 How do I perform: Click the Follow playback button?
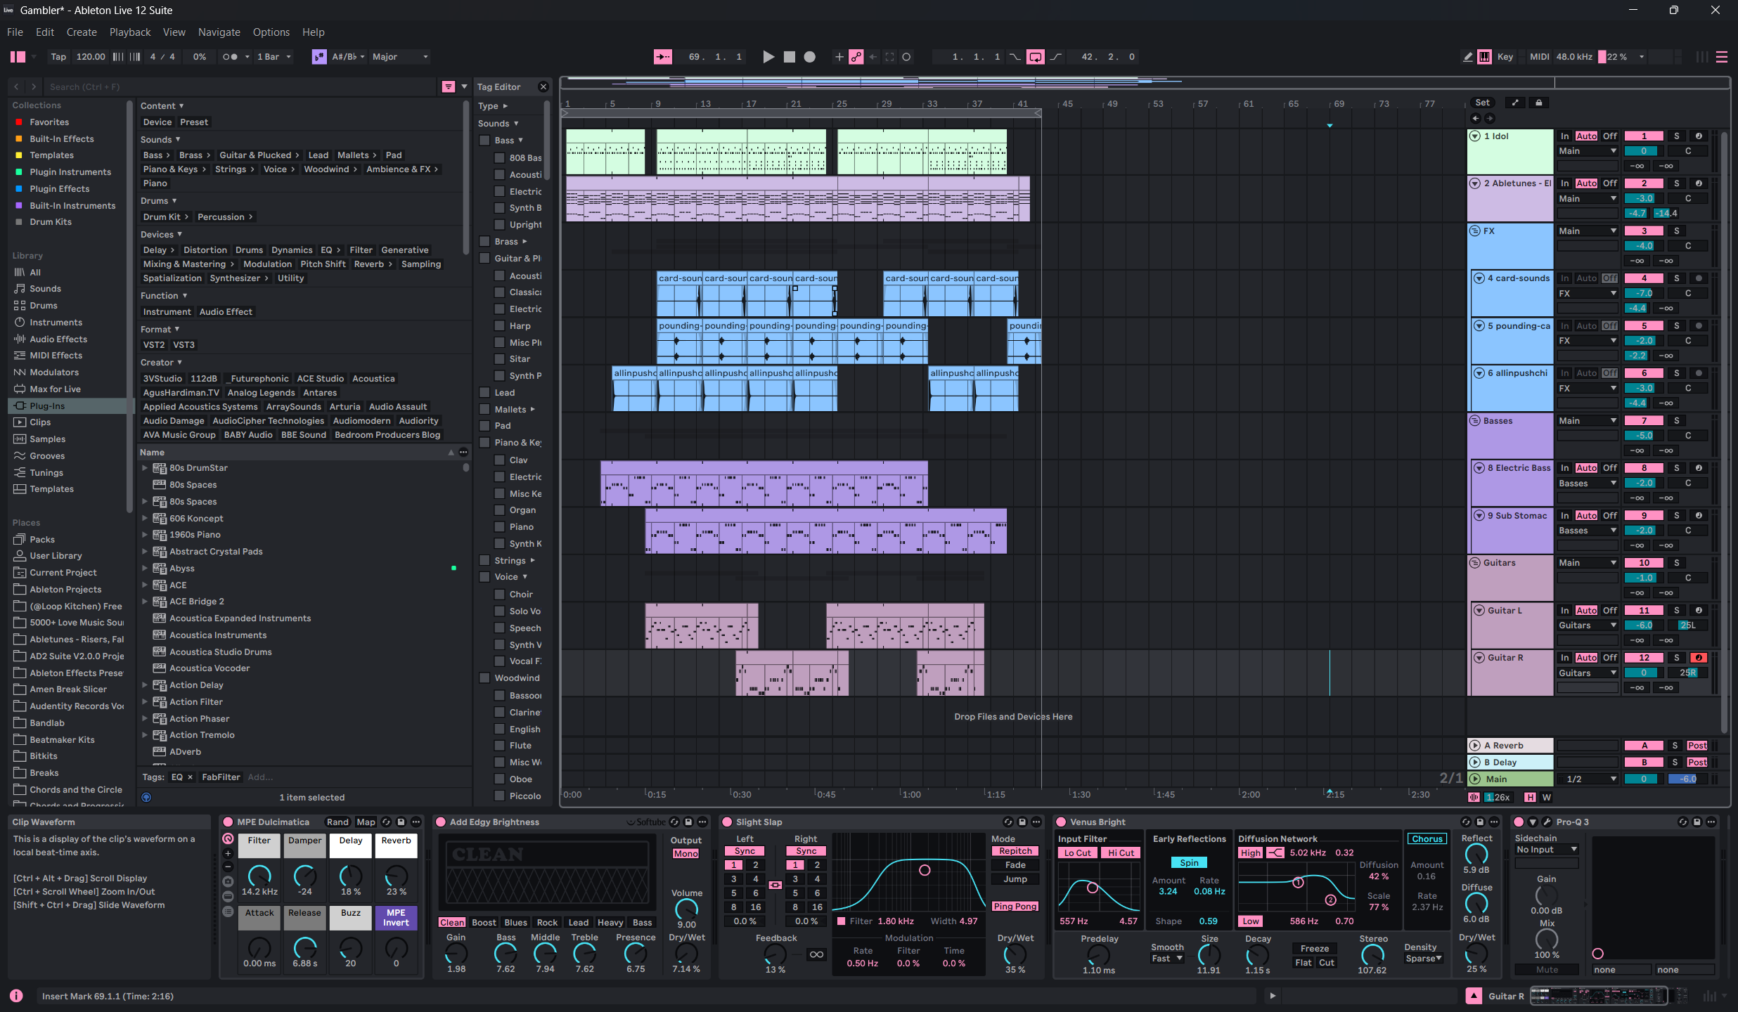[x=662, y=57]
